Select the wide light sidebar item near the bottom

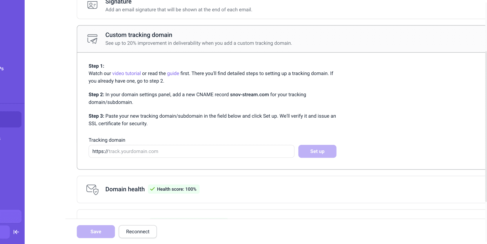click(10, 216)
